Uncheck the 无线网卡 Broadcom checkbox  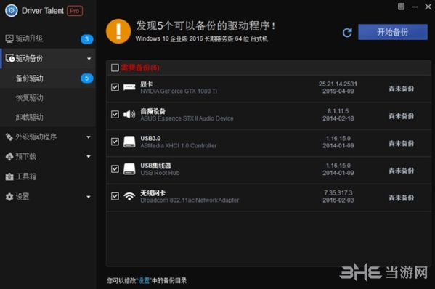tap(115, 196)
